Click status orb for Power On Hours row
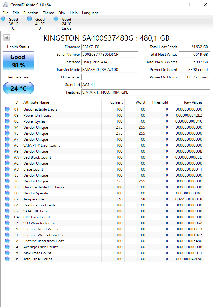 7,115
